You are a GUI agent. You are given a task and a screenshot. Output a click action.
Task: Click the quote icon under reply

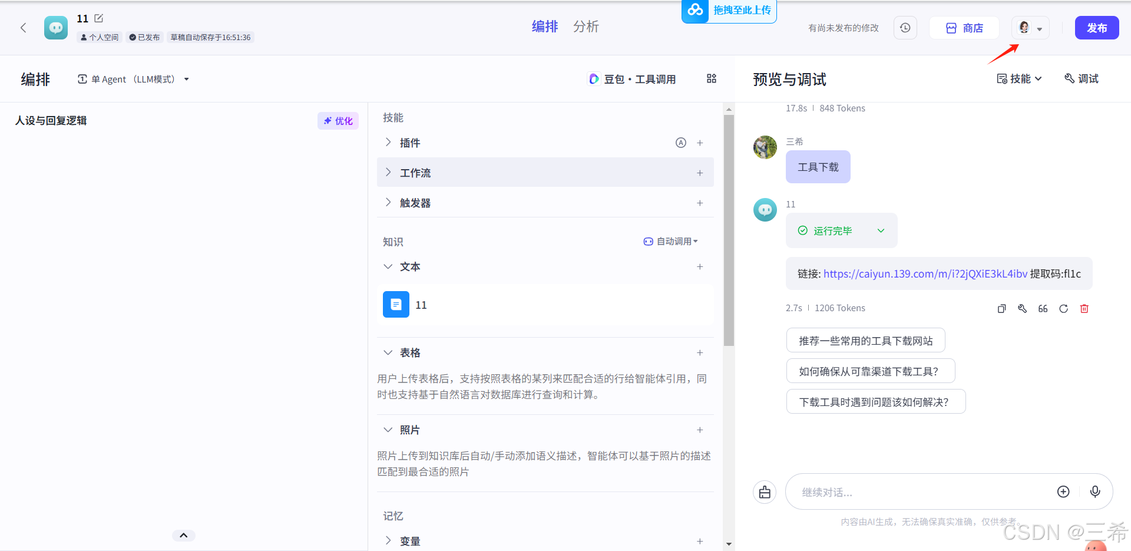(1043, 309)
